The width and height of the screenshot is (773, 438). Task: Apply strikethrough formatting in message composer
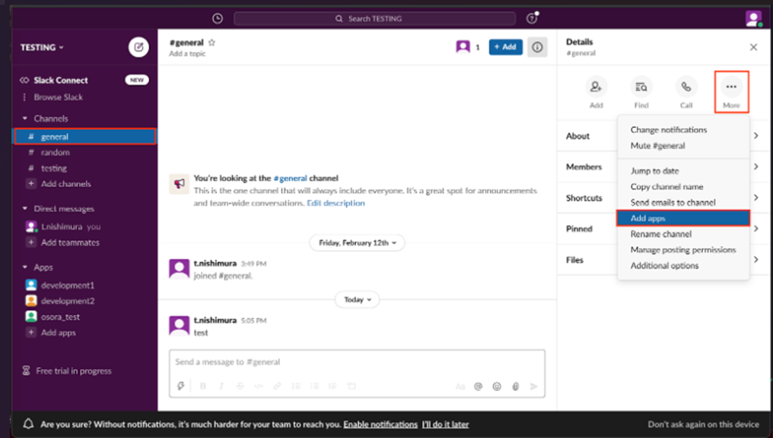240,386
